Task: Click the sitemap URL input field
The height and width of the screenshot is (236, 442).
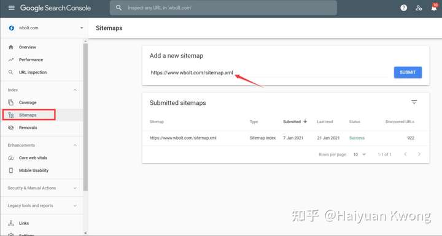Action: [269, 73]
